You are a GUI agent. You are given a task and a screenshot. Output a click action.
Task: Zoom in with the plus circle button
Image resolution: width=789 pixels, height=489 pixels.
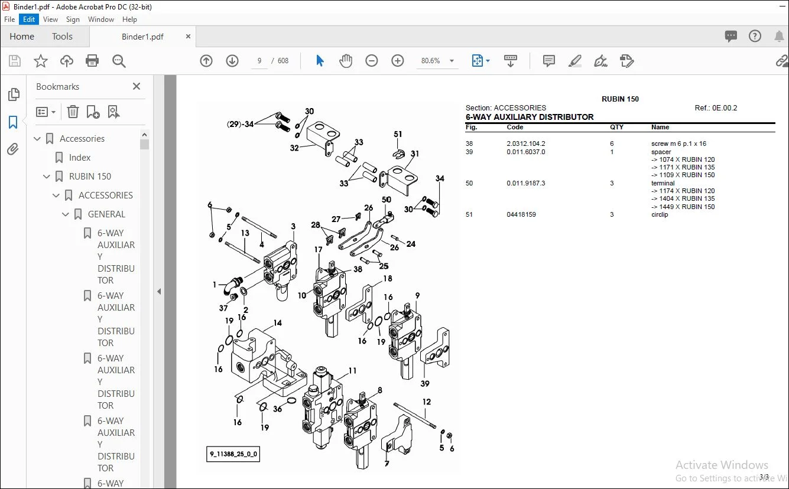[x=398, y=61]
